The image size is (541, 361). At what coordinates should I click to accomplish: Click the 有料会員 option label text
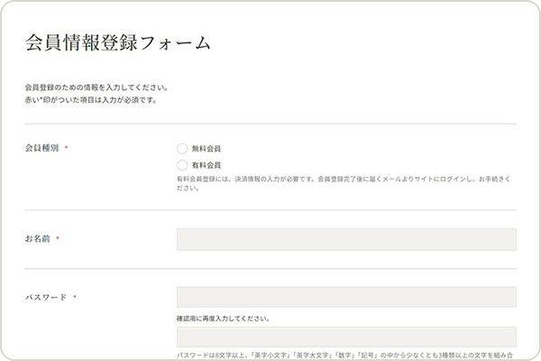206,165
